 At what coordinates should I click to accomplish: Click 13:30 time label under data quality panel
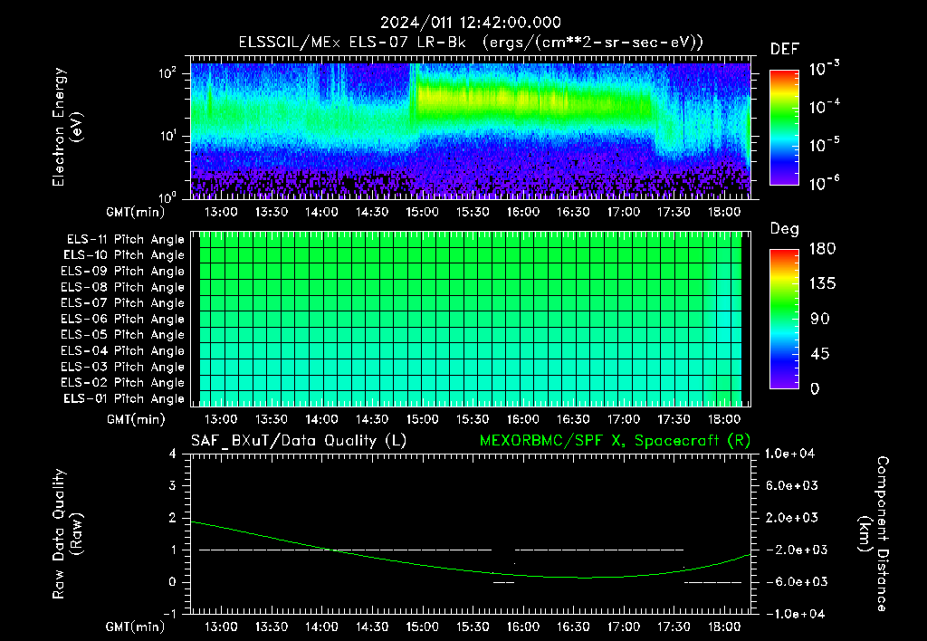272,627
